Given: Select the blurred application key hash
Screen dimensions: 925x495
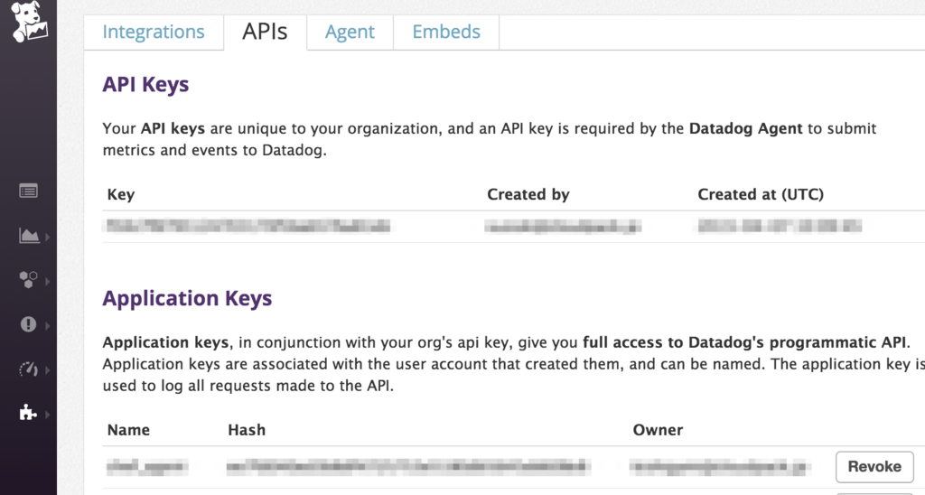Looking at the screenshot, I should pyautogui.click(x=408, y=467).
